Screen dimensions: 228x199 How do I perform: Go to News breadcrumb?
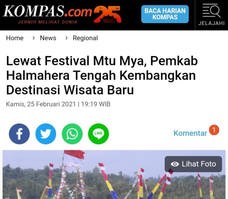[x=48, y=38]
